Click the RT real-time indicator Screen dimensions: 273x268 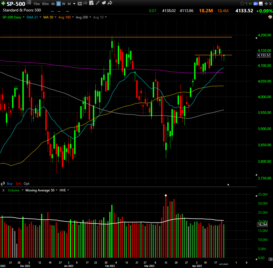point(251,4)
